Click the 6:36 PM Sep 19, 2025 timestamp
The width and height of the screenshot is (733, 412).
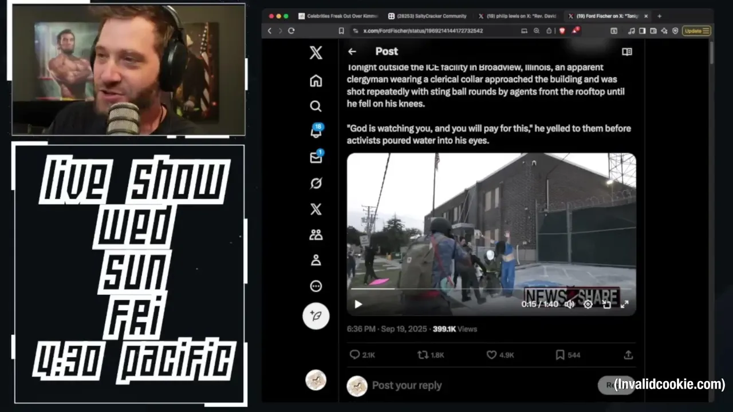click(x=387, y=329)
